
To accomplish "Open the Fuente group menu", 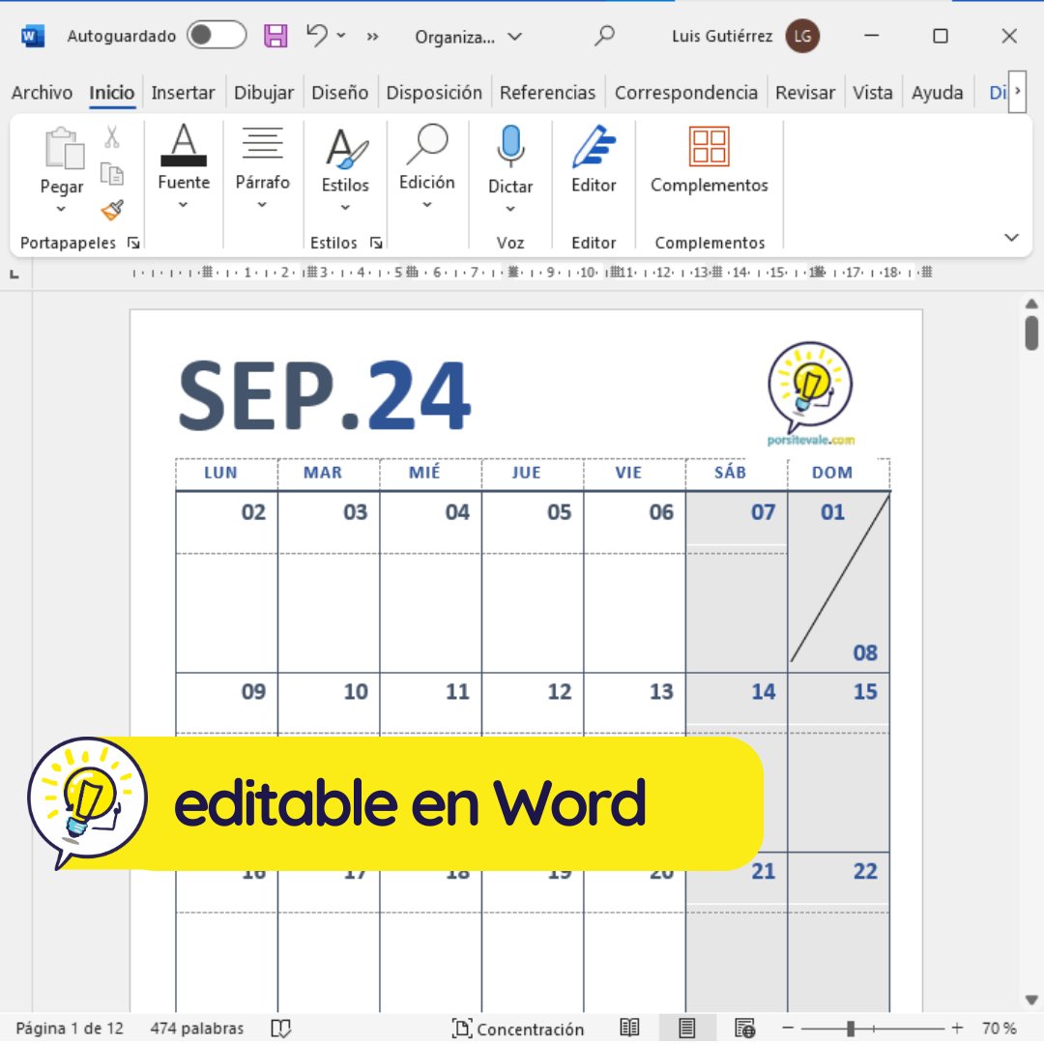I will pos(184,166).
